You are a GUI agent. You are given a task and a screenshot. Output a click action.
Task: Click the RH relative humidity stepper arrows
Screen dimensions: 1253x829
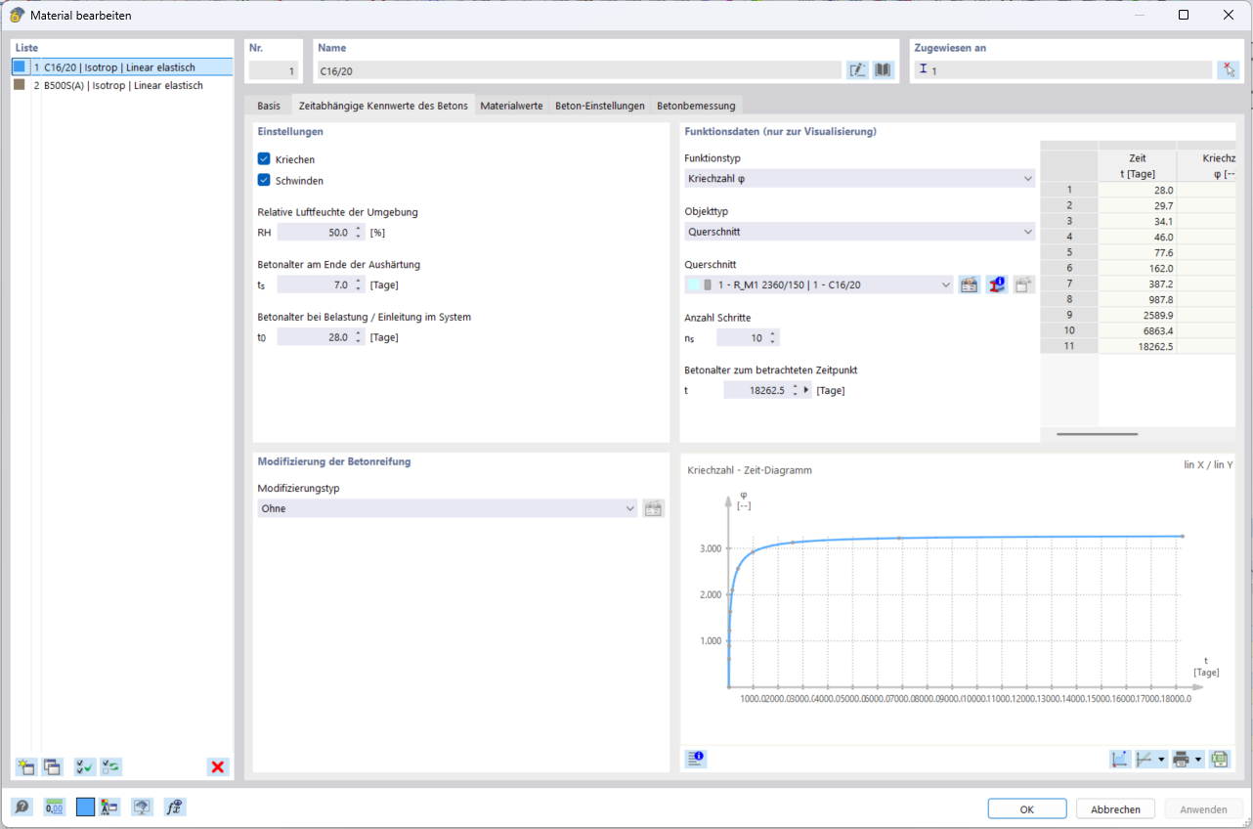[359, 232]
